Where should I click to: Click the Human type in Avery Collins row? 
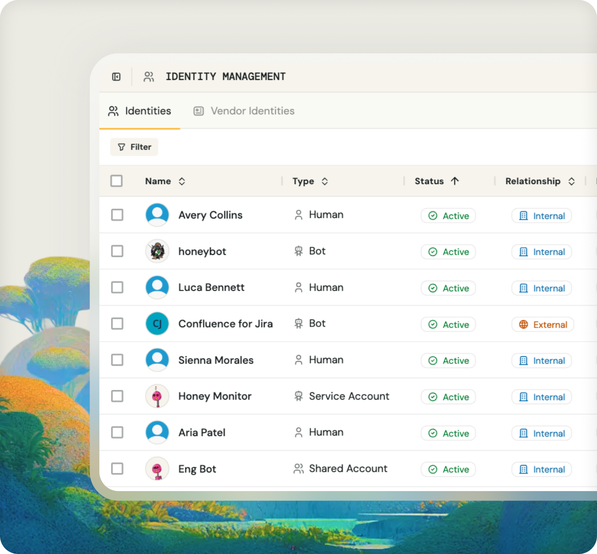[326, 214]
